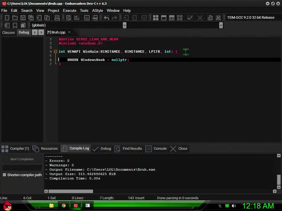Open Find using the magnifier toolbar icon
The height and width of the screenshot is (211, 282).
click(x=69, y=18)
